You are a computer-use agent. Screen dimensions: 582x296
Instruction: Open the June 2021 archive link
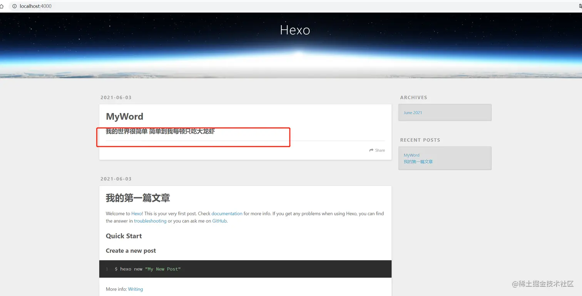413,113
